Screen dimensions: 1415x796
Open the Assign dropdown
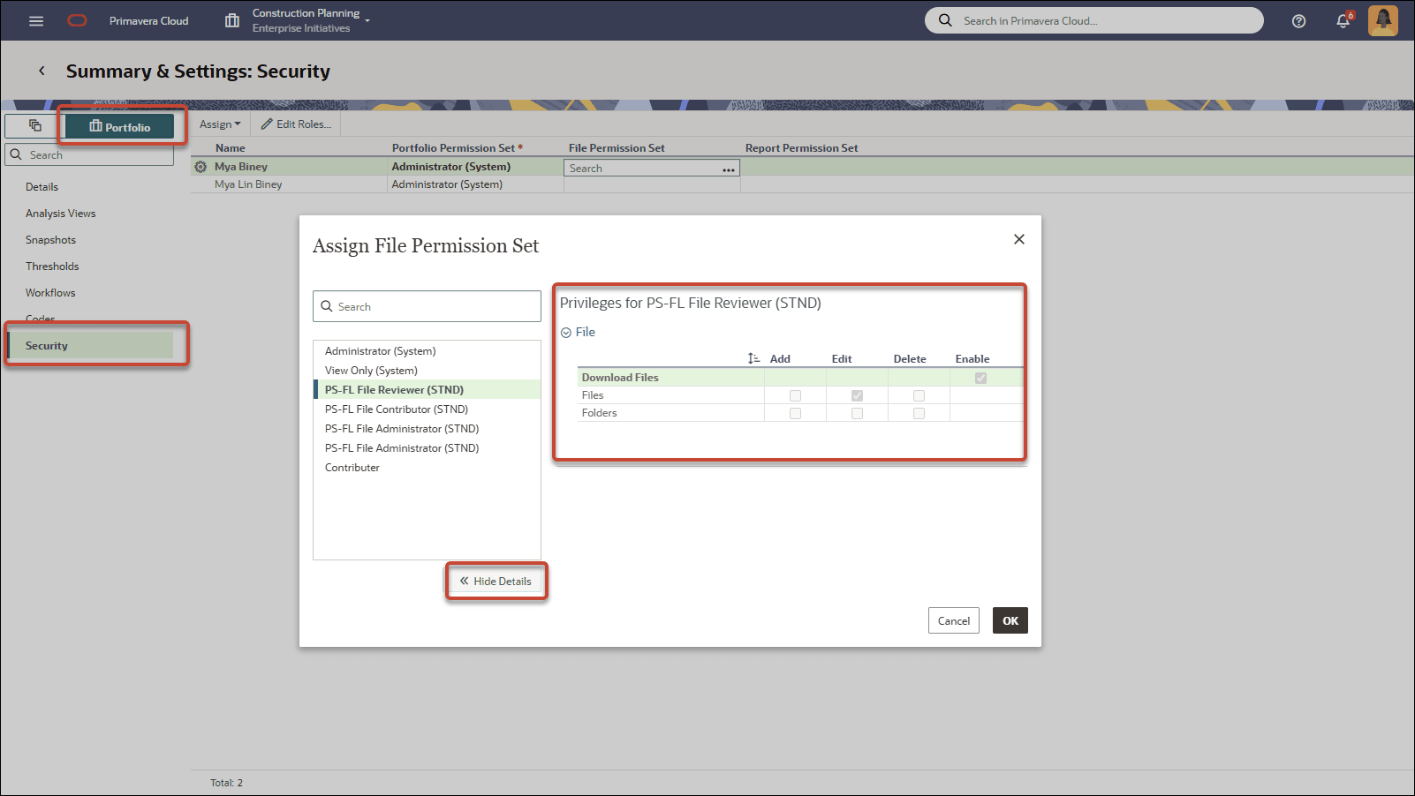click(x=220, y=124)
